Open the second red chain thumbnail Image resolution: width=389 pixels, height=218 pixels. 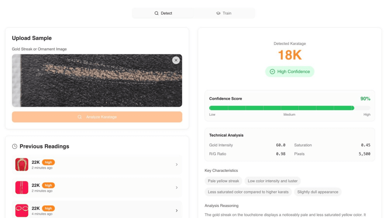22,187
